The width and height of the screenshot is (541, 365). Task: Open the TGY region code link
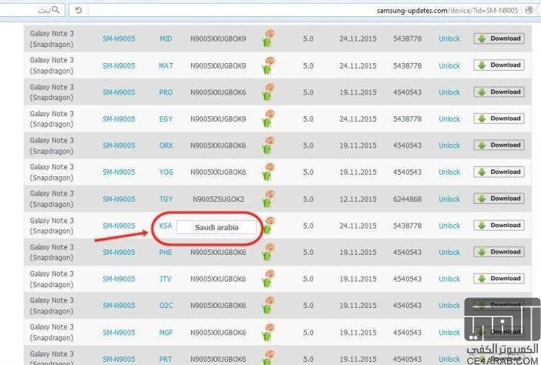click(x=166, y=199)
